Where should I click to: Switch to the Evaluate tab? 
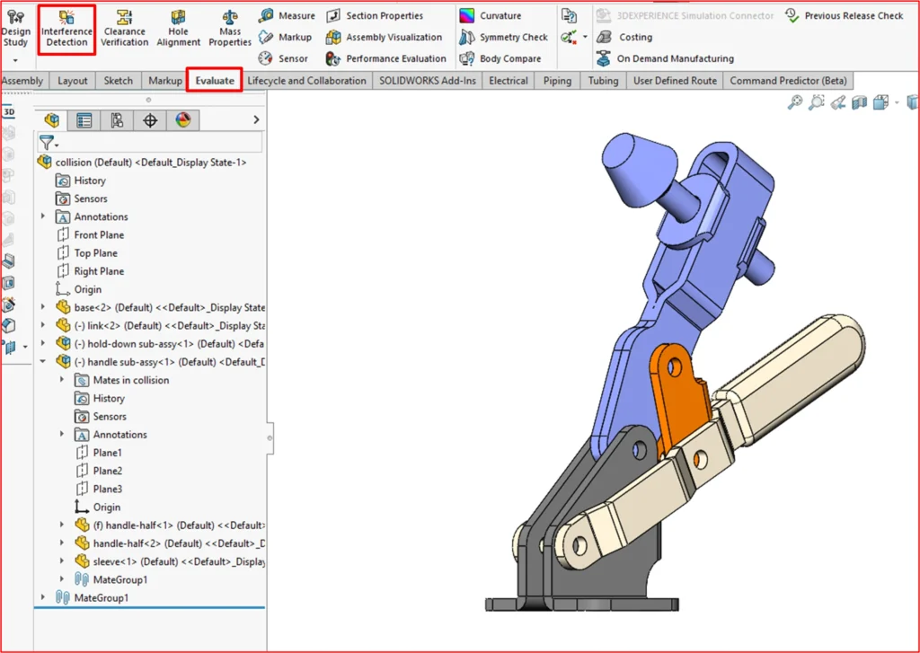coord(214,80)
